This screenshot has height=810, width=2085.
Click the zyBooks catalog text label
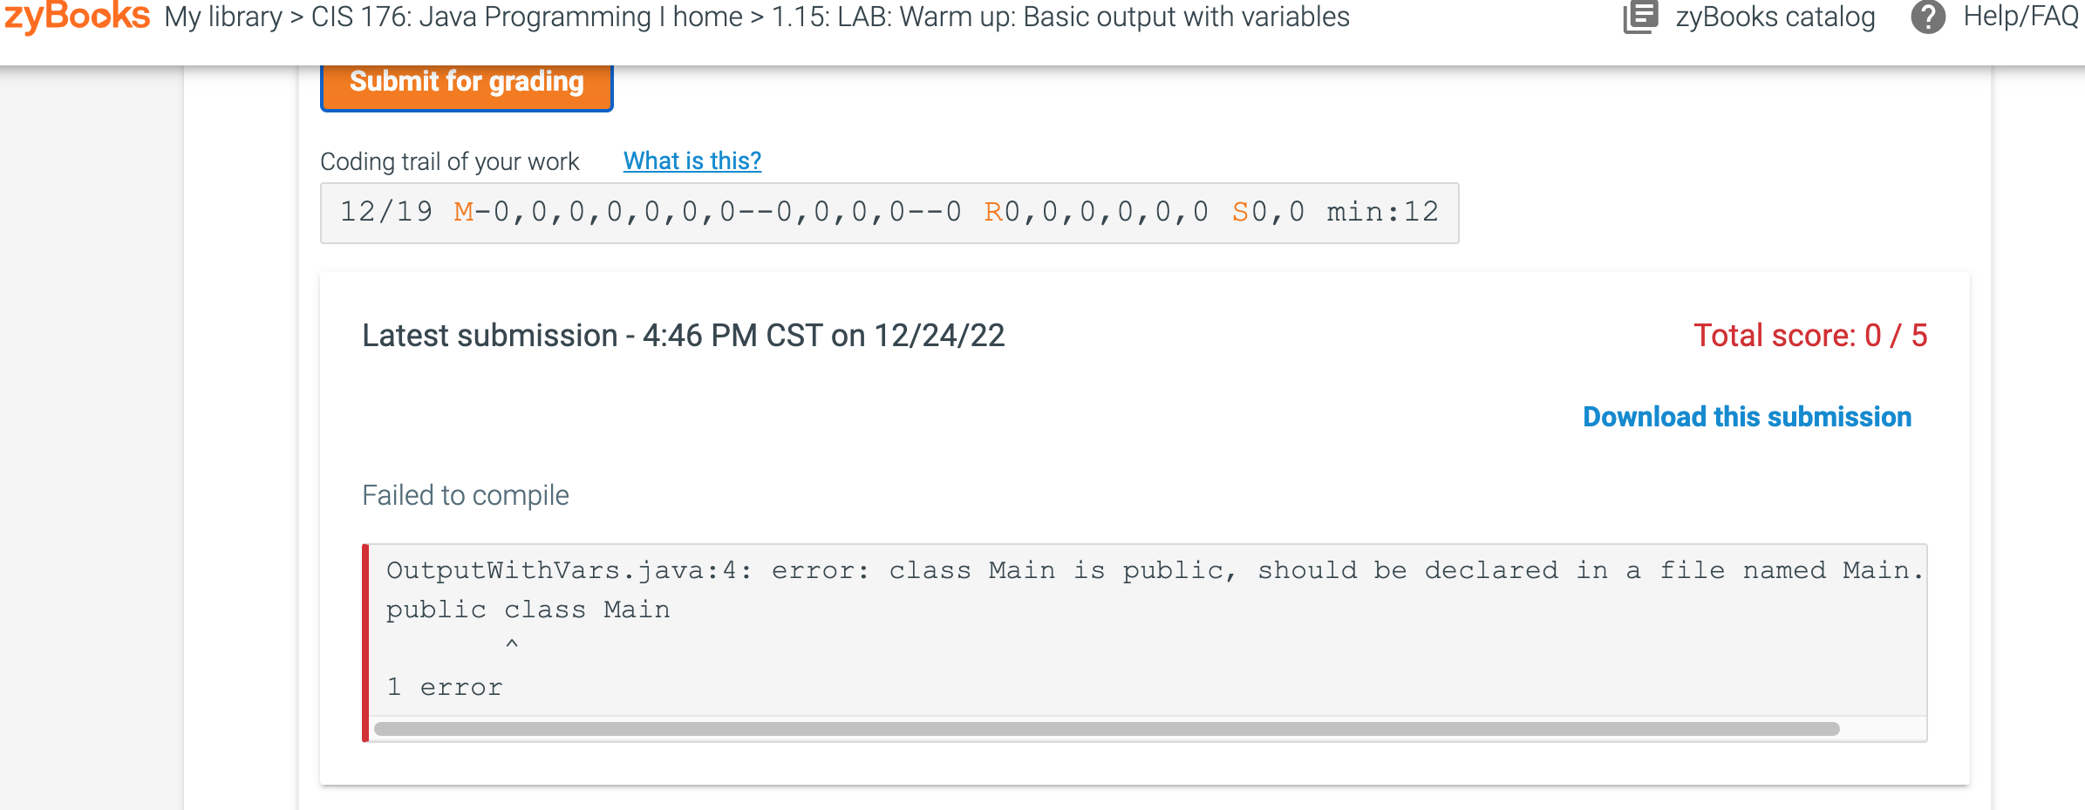[1774, 16]
